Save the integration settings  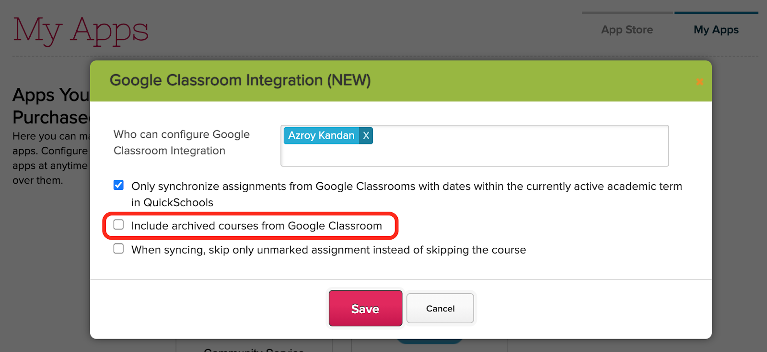coord(365,308)
